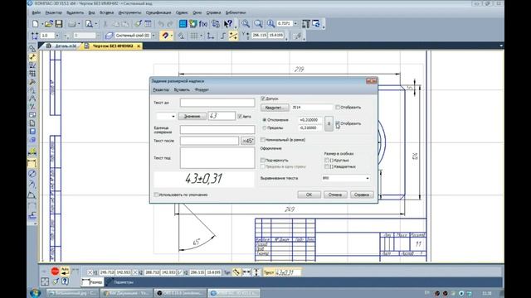The width and height of the screenshot is (531, 298).
Task: Toggle Отобразить checkbox next to deviations
Action: [x=338, y=123]
